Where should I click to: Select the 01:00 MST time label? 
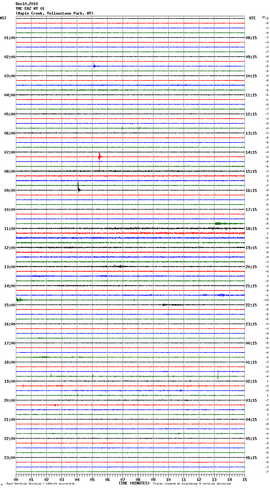coord(10,38)
